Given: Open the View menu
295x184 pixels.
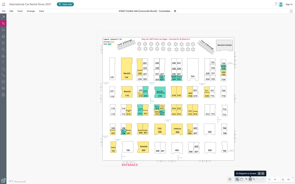Looking at the screenshot, I should (41, 11).
